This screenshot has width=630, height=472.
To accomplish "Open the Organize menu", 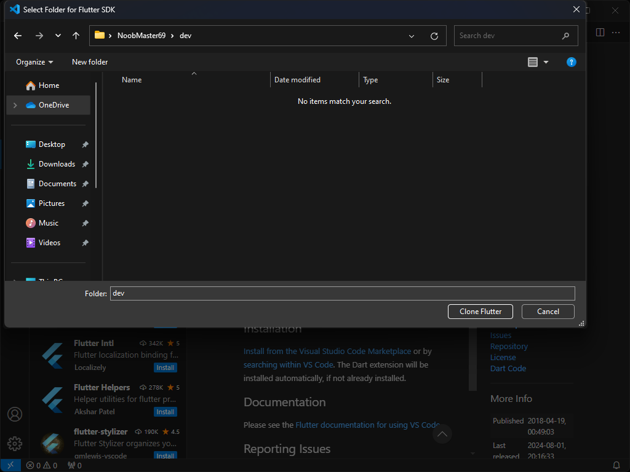I will 34,62.
